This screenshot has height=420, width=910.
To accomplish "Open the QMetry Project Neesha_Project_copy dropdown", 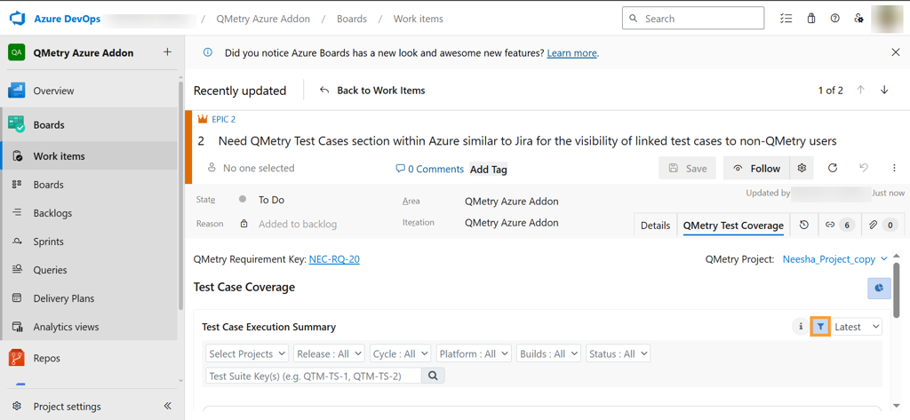I will (x=835, y=259).
